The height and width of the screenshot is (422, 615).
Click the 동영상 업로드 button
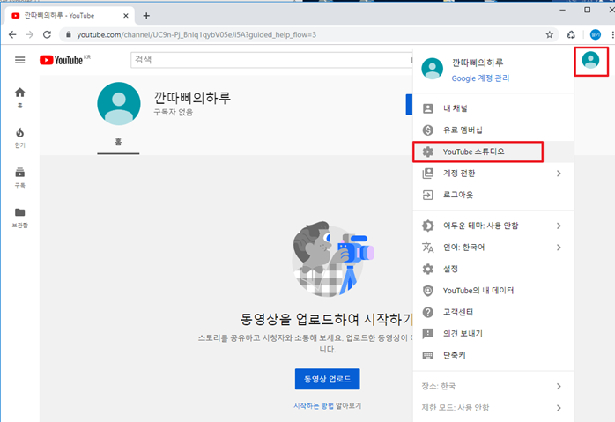(x=327, y=379)
